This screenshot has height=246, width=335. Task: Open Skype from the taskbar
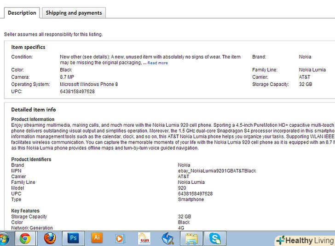click(215, 239)
